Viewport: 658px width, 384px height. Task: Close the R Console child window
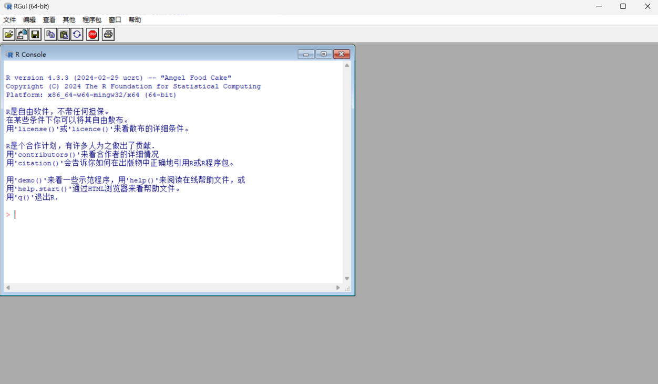[342, 54]
